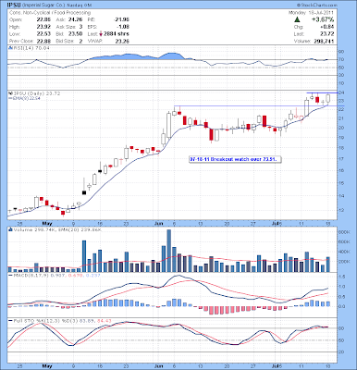Click the RSI(14) indicator legend icon
This screenshot has width=357, height=370.
pos(10,48)
